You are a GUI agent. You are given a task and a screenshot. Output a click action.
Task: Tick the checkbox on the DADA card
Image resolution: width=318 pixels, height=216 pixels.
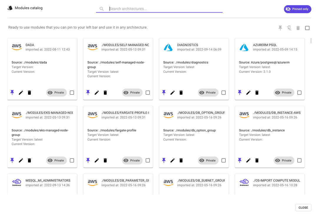(x=72, y=92)
